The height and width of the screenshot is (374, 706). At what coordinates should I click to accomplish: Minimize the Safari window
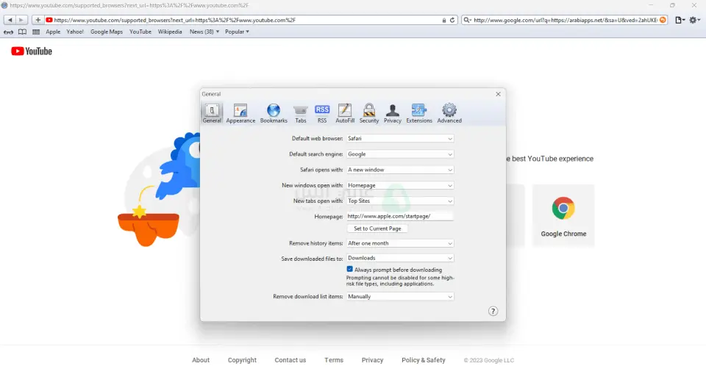[651, 5]
